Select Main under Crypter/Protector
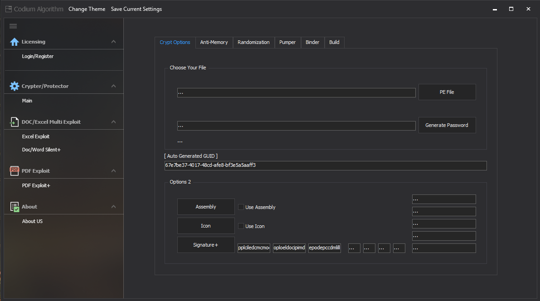Screen dimensions: 540x301 click(x=27, y=101)
